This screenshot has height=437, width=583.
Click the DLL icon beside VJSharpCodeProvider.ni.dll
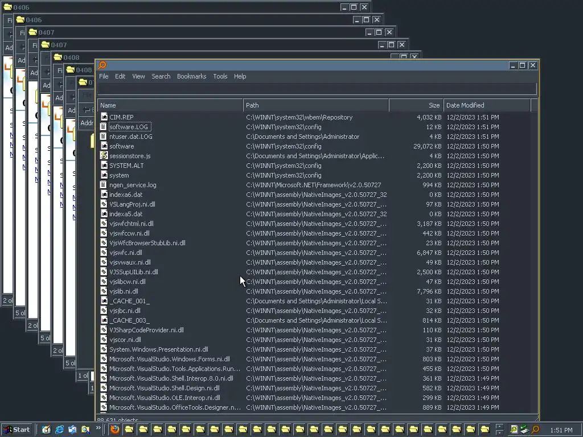pyautogui.click(x=104, y=330)
